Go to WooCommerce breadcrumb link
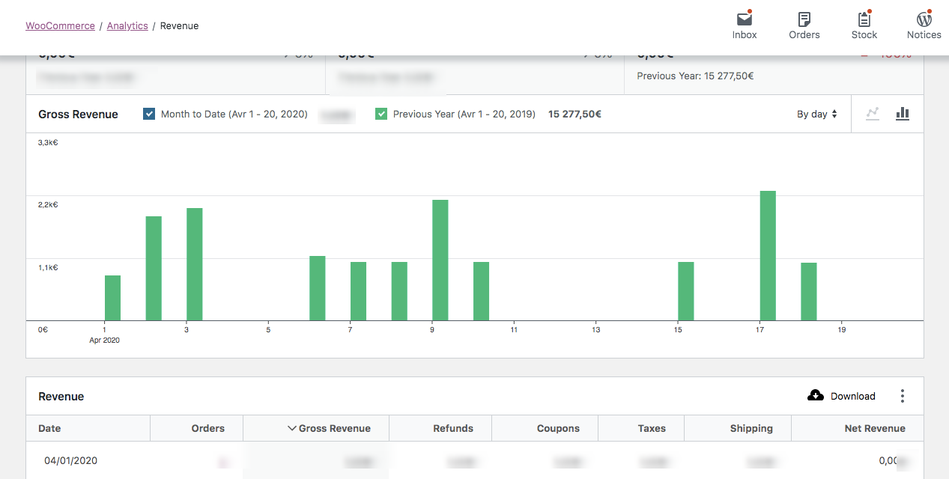The height and width of the screenshot is (479, 949). (x=60, y=26)
